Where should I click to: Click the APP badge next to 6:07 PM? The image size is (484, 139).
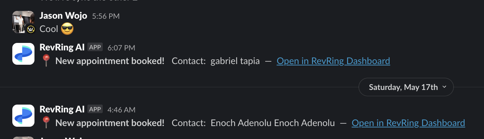(95, 47)
